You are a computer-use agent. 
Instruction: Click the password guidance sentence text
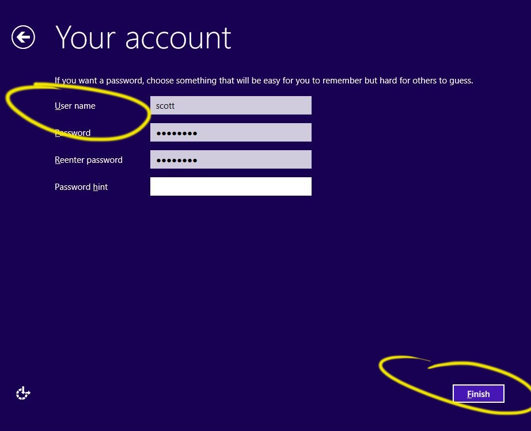264,81
